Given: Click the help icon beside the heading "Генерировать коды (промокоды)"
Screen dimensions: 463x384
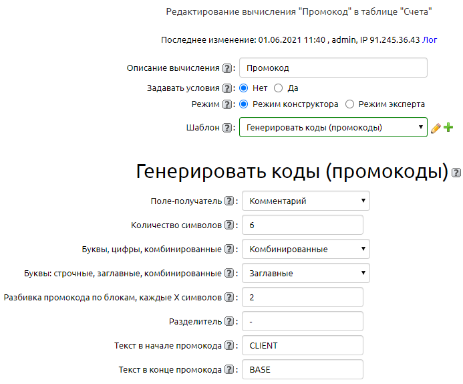Looking at the screenshot, I should click(x=456, y=173).
